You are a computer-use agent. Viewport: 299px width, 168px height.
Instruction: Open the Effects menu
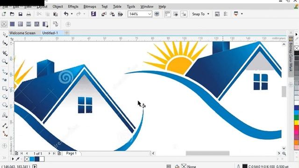coord(73,7)
